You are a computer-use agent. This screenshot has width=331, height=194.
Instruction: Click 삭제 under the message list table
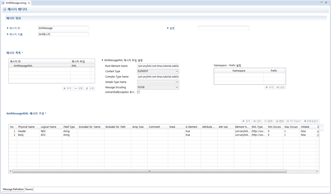pyautogui.click(x=79, y=89)
